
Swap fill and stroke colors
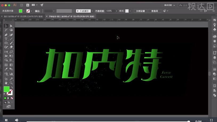point(12,87)
